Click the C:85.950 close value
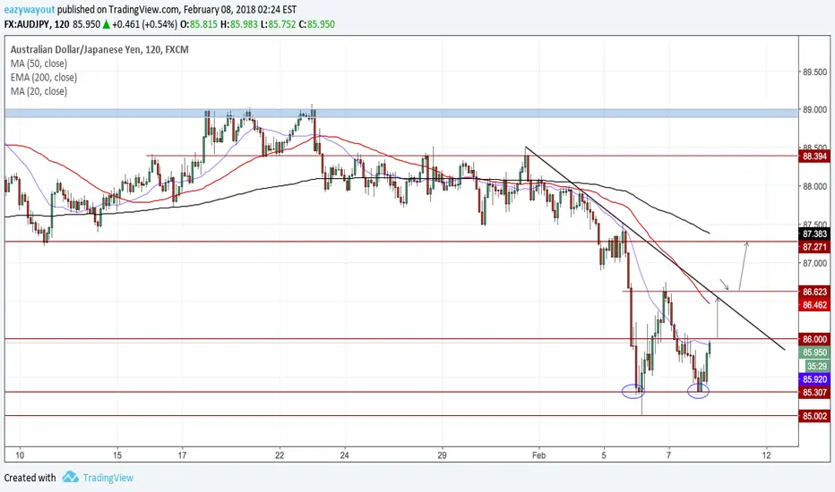 point(317,24)
